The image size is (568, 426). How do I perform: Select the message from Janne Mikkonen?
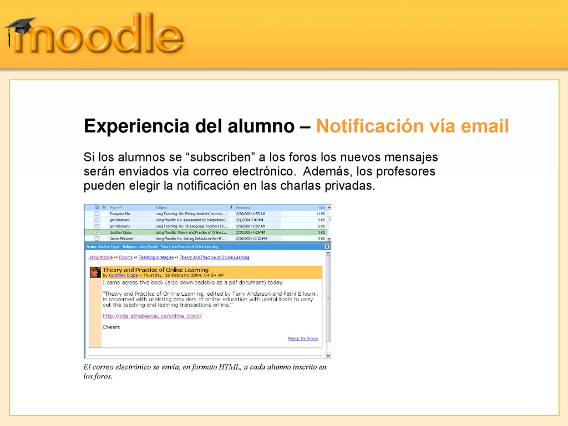[205, 239]
